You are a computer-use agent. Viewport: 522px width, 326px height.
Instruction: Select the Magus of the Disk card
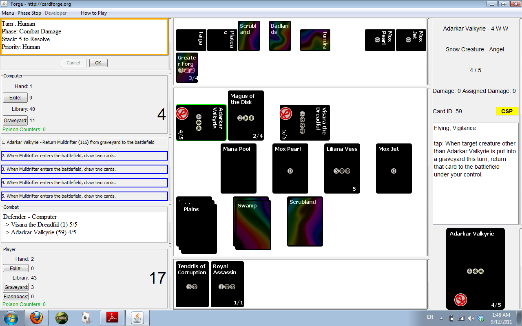[x=246, y=115]
